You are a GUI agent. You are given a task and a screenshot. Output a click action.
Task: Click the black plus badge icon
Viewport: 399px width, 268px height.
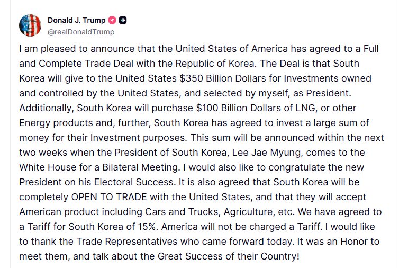pyautogui.click(x=123, y=21)
